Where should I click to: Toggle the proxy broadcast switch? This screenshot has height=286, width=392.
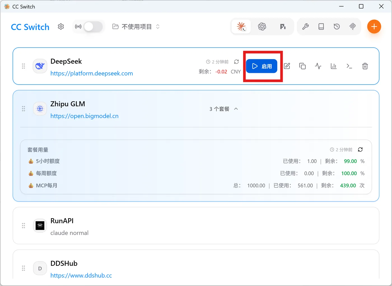(93, 27)
